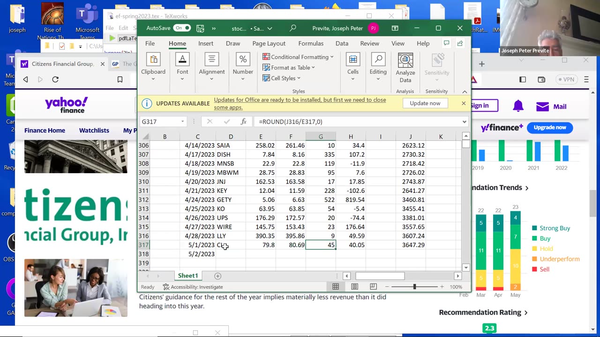The height and width of the screenshot is (337, 600).
Task: Add a new sheet with the plus icon
Action: (x=217, y=276)
